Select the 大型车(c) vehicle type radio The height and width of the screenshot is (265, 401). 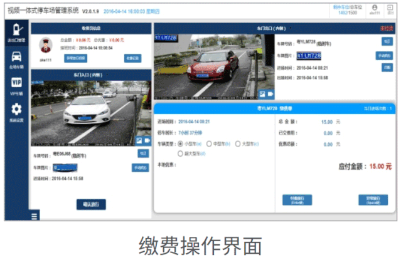coord(238,144)
